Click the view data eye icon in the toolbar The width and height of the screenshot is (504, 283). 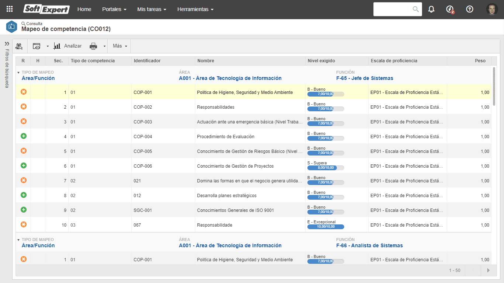(x=37, y=46)
